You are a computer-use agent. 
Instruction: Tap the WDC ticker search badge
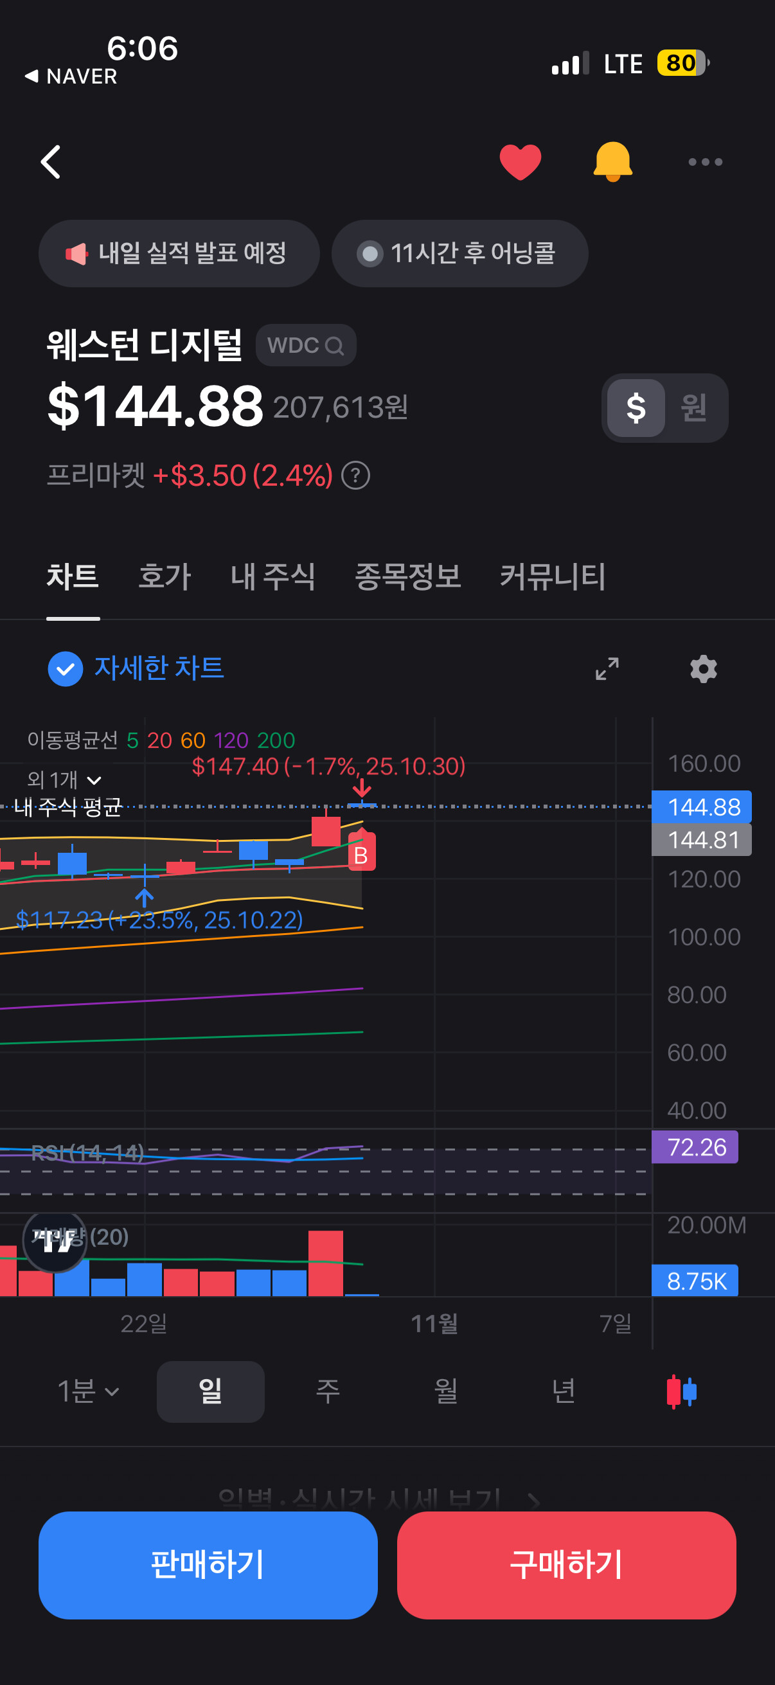pyautogui.click(x=305, y=344)
